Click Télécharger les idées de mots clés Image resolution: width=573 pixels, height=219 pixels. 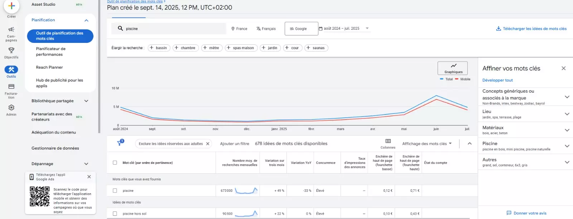[531, 29]
